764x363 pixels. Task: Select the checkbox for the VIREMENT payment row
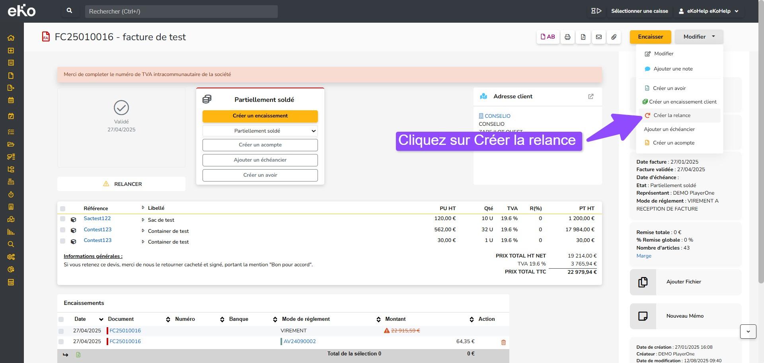(61, 331)
